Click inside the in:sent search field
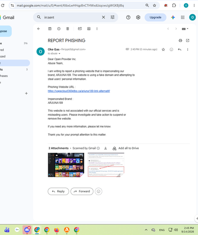 tap(72, 17)
